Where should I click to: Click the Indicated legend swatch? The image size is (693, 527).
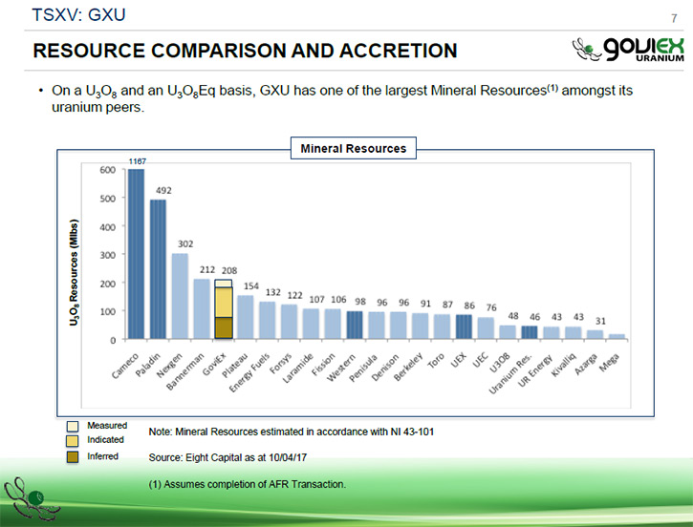tap(73, 440)
